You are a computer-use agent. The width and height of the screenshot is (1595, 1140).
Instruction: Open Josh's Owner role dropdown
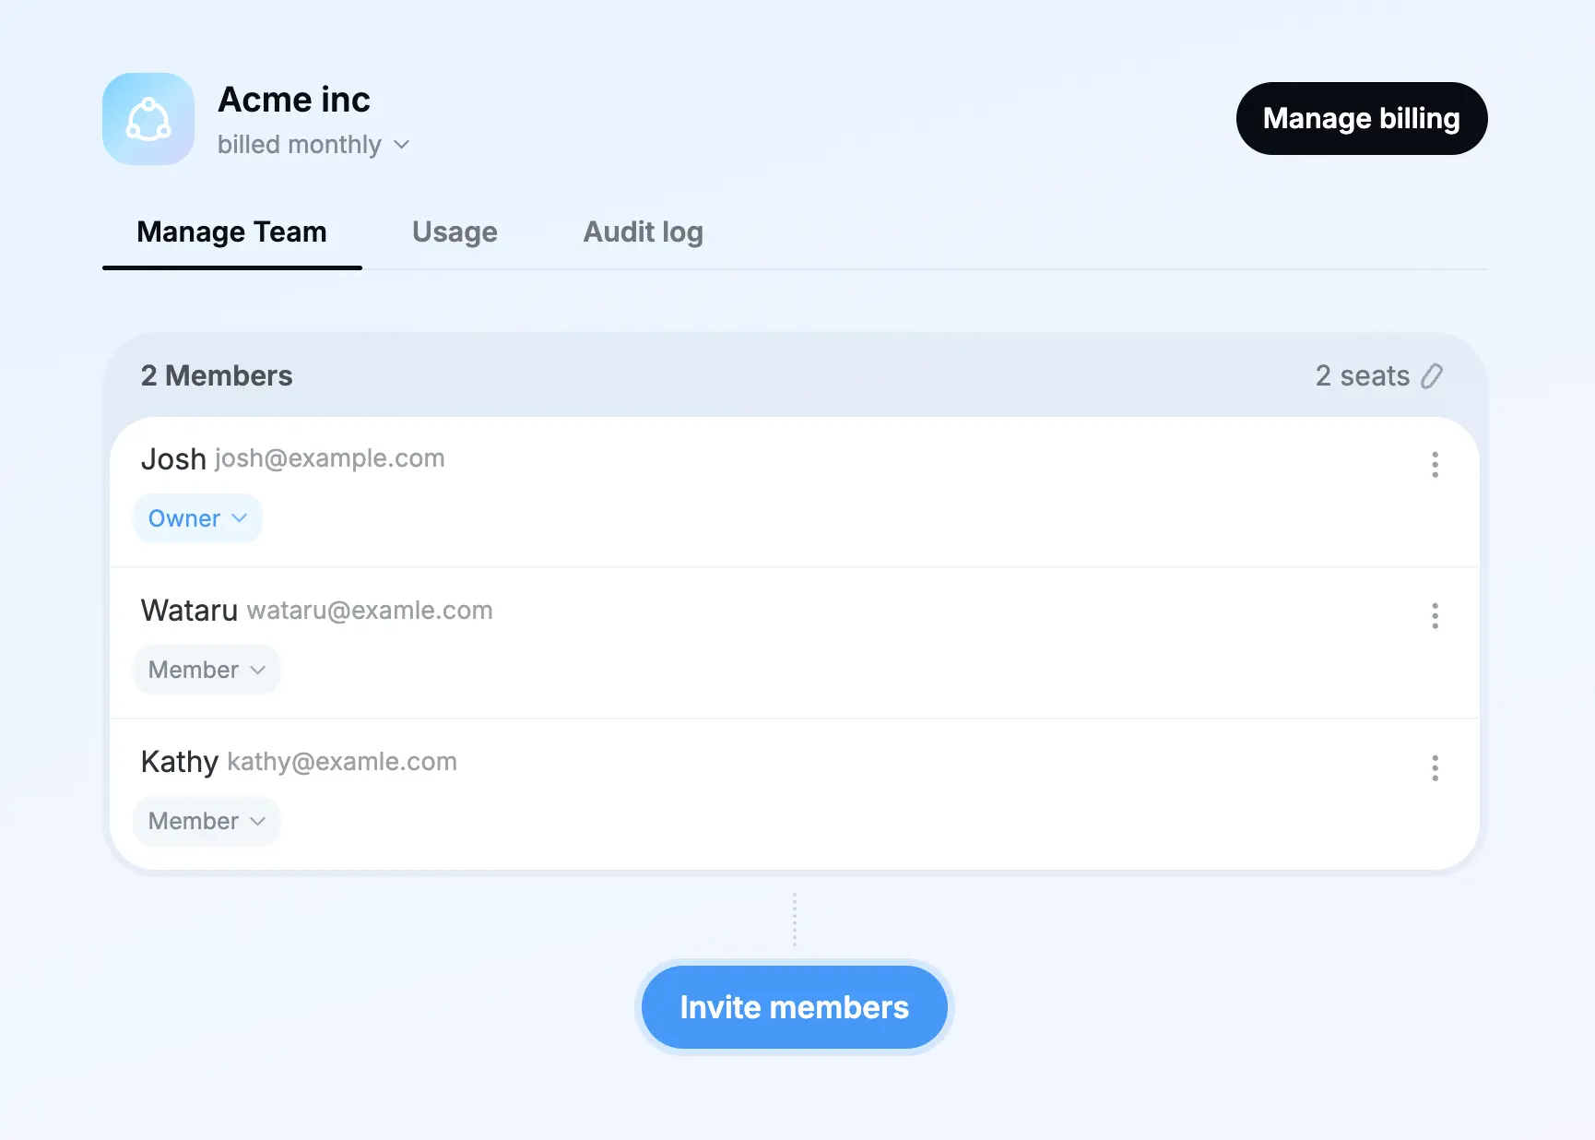[197, 518]
